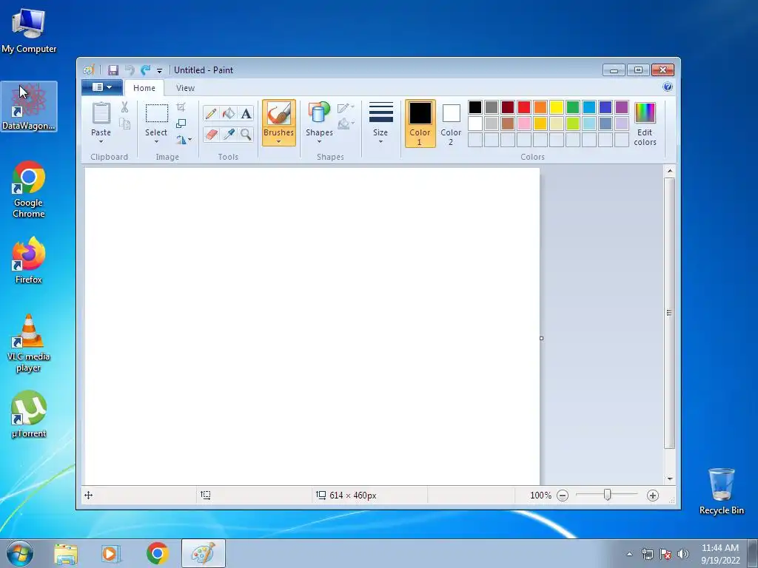Open the shape Fill dropdown
The width and height of the screenshot is (758, 568).
click(346, 124)
